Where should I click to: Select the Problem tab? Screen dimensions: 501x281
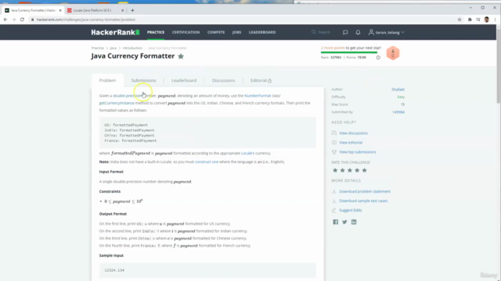click(107, 80)
